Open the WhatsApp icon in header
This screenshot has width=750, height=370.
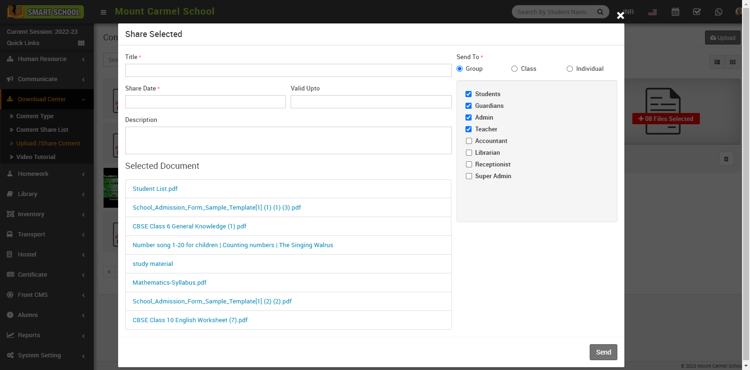point(719,12)
